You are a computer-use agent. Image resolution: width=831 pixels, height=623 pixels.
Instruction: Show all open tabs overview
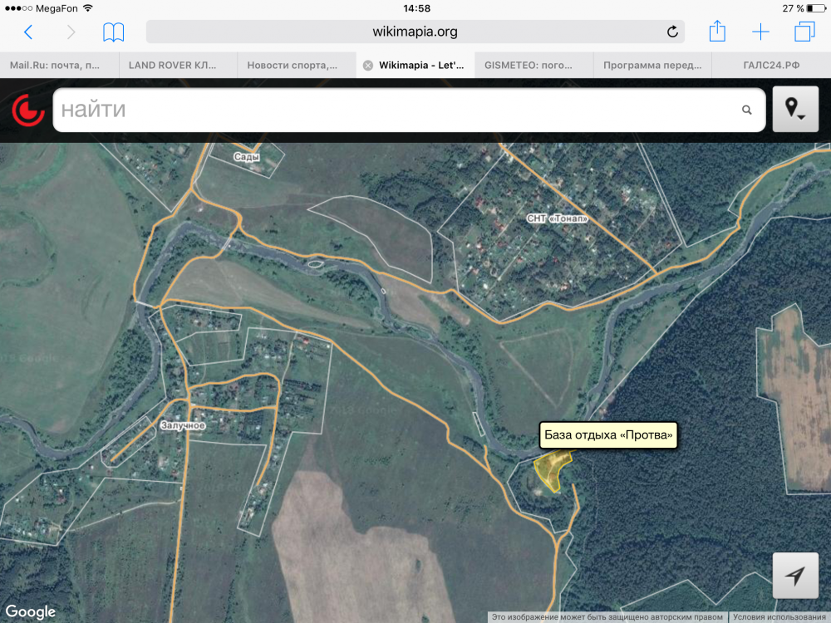pos(804,32)
